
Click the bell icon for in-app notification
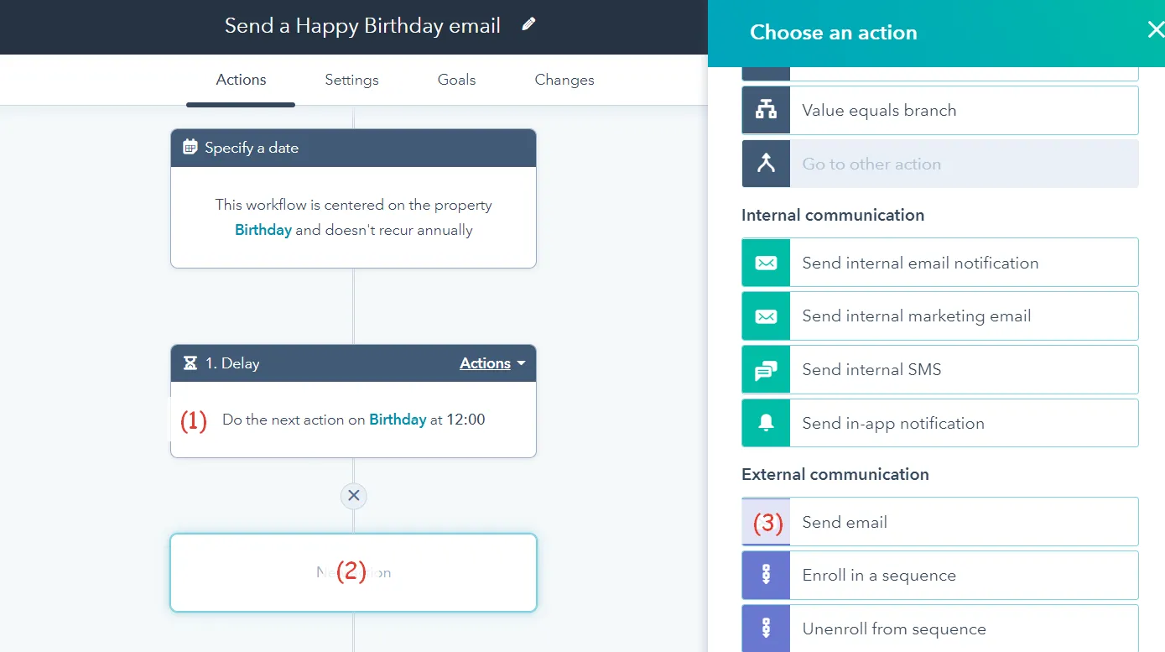click(766, 423)
